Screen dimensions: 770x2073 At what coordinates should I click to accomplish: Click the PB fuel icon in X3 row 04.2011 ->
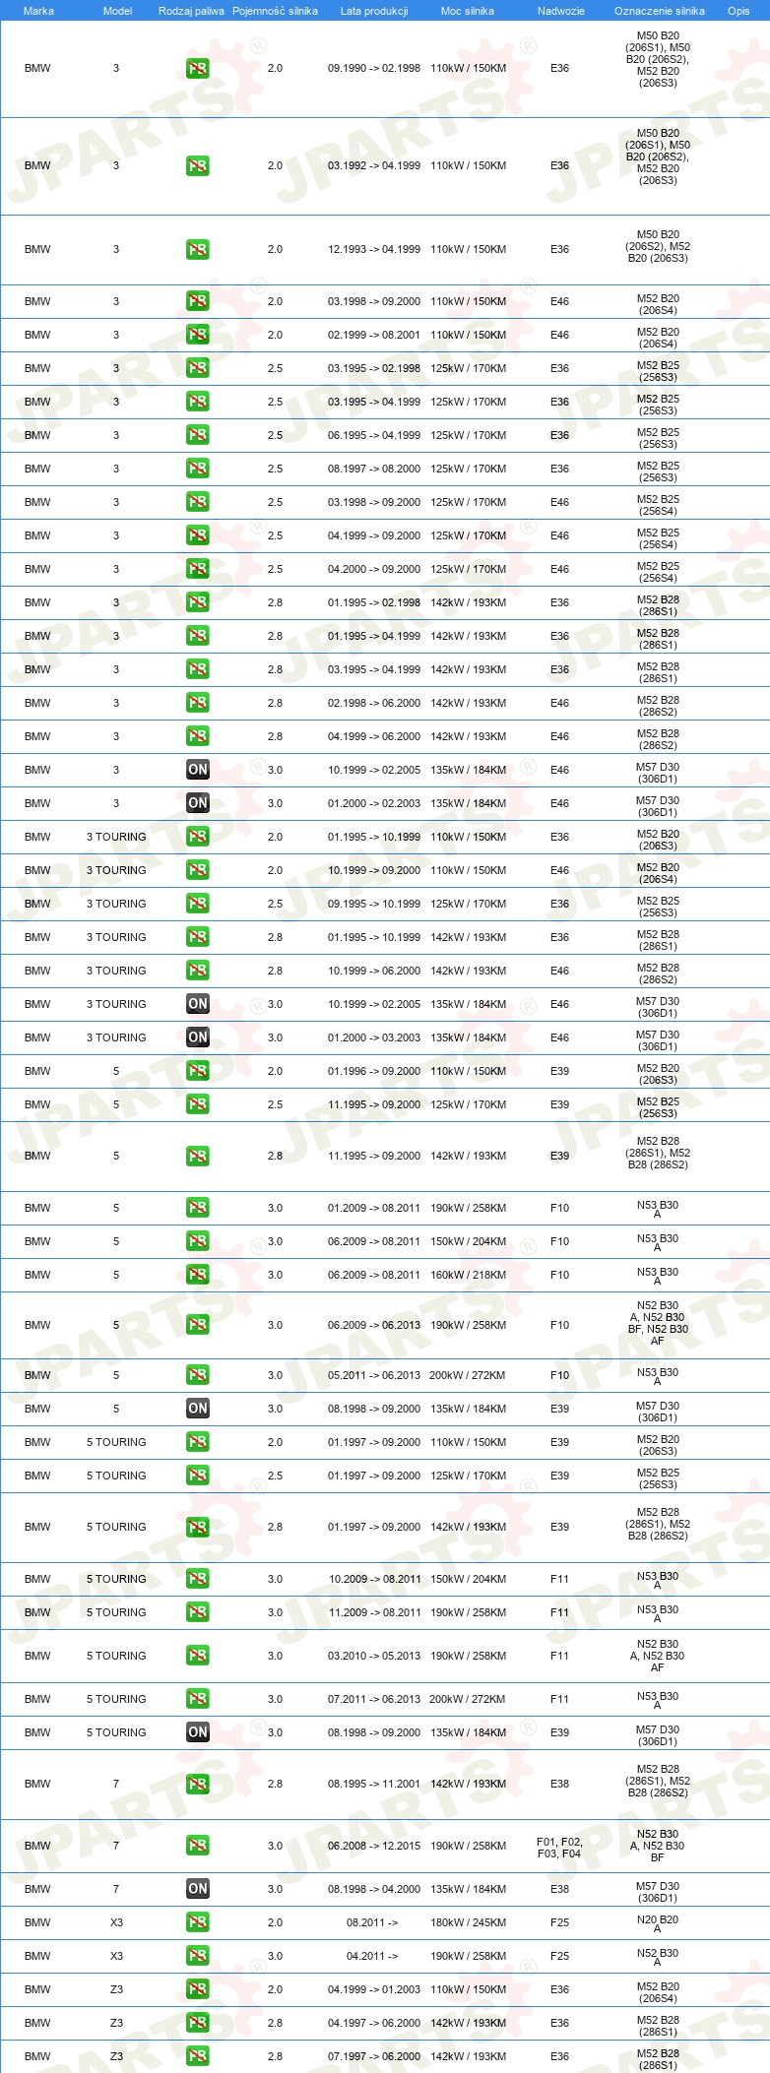pos(198,1957)
